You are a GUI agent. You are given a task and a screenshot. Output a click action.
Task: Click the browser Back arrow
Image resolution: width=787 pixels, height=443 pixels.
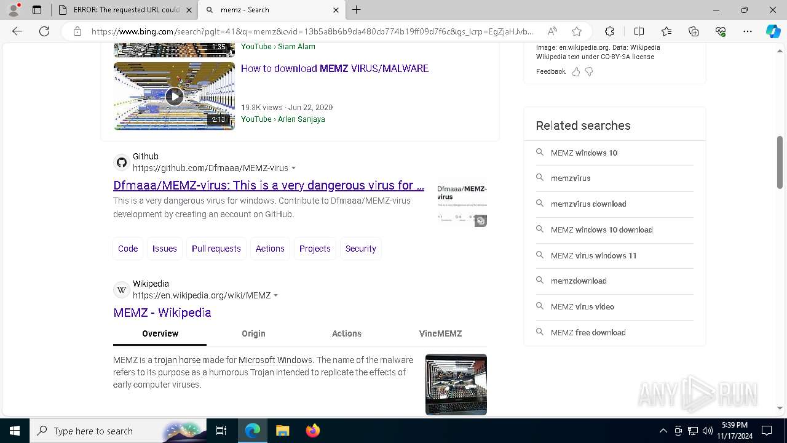pyautogui.click(x=17, y=31)
